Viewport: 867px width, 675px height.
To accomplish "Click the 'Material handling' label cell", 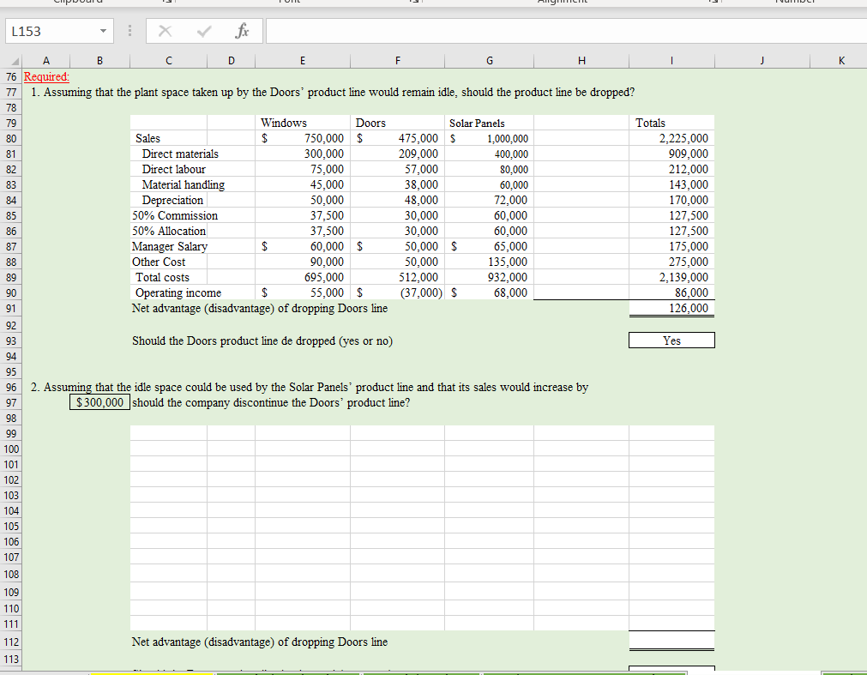I will pos(183,185).
